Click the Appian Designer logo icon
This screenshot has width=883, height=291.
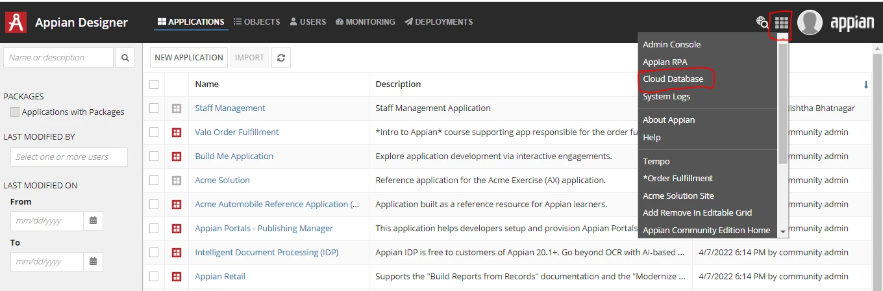pyautogui.click(x=16, y=22)
